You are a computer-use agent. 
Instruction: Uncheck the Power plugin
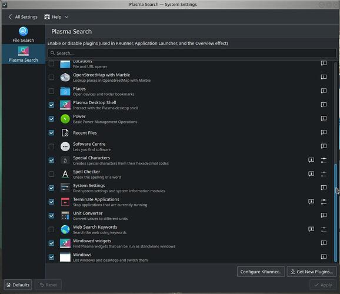[x=51, y=119]
